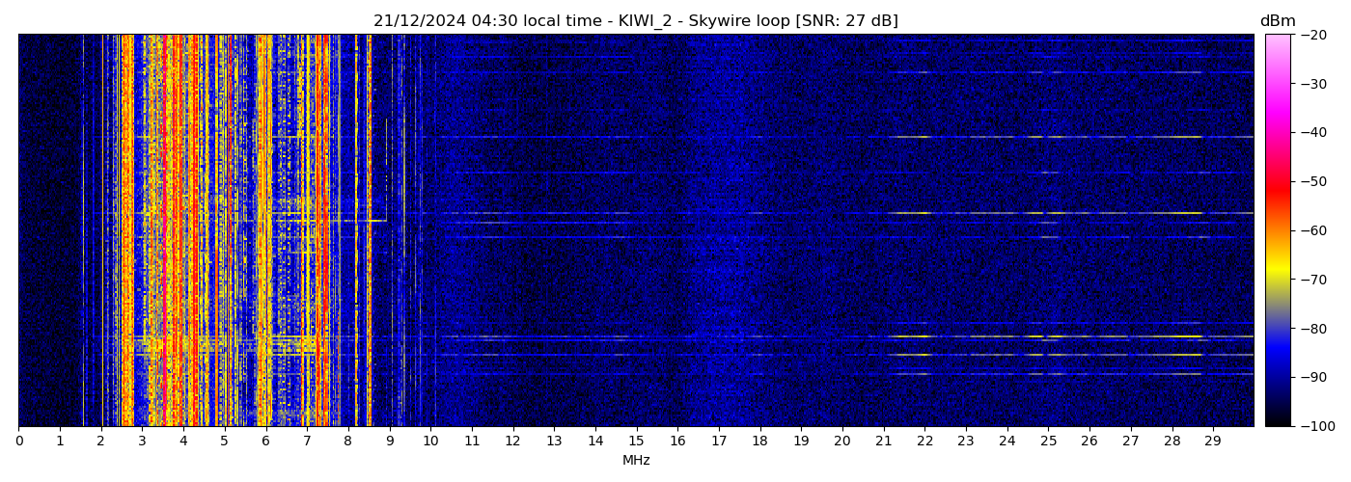Click the 17 MHz axis tick label
The height and width of the screenshot is (482, 1351).
pyautogui.click(x=719, y=442)
